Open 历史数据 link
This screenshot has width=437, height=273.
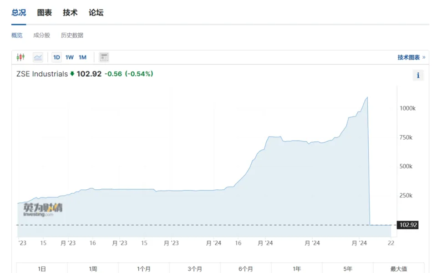(72, 35)
